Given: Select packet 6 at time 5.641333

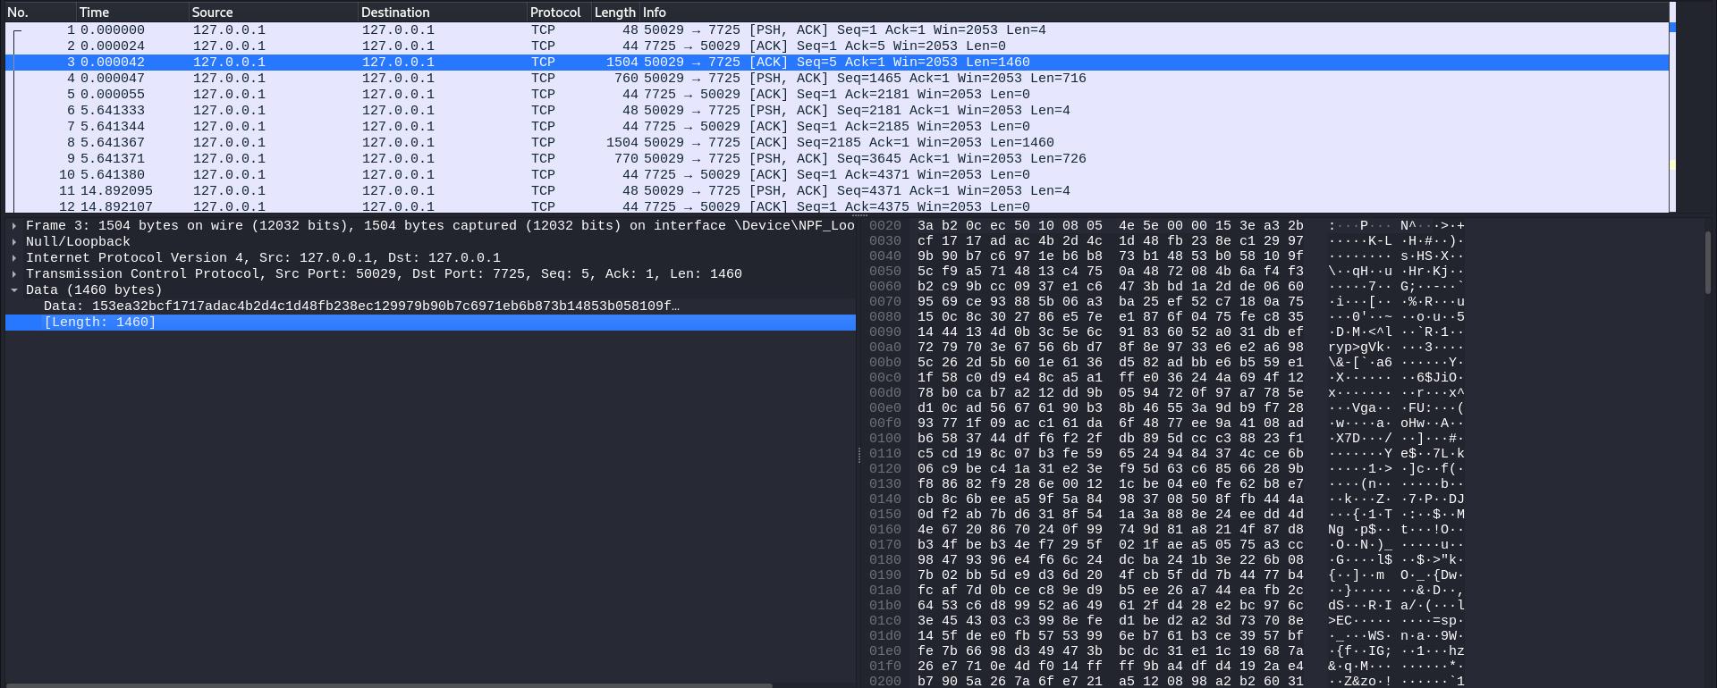Looking at the screenshot, I should coord(837,111).
